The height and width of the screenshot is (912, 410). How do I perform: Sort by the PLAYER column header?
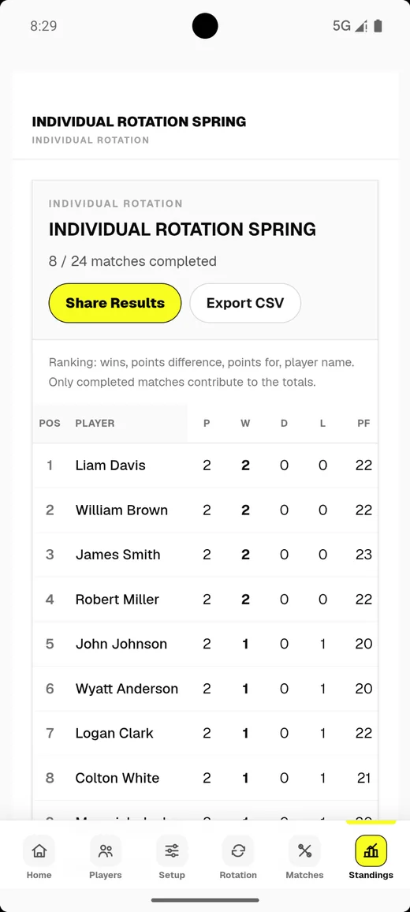click(95, 424)
